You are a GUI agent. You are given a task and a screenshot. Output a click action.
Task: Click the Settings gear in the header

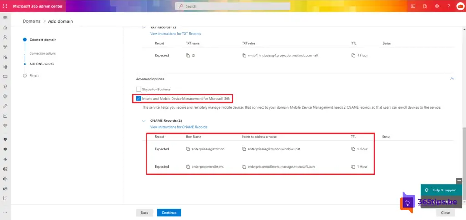pyautogui.click(x=437, y=6)
